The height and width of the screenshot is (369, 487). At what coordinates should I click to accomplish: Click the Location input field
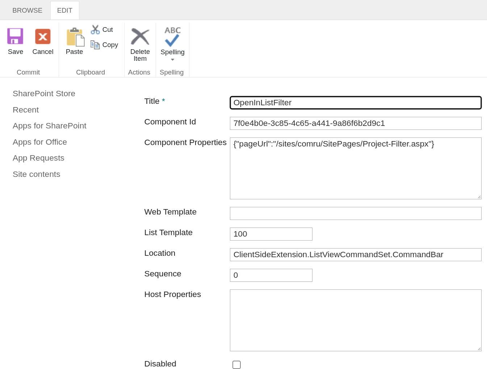[356, 255]
